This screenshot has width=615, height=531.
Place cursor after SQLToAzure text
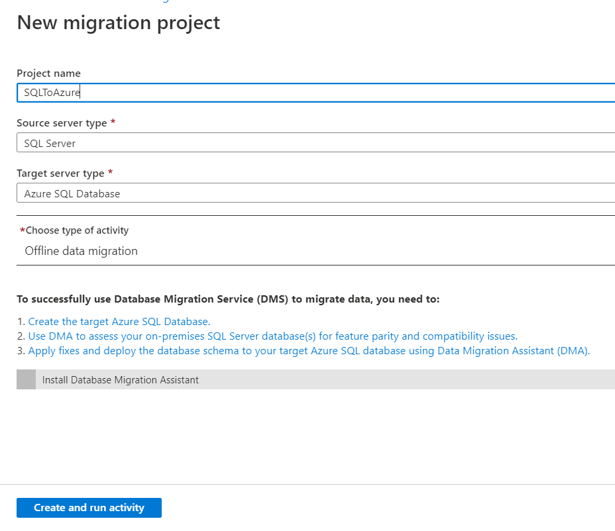coord(80,92)
